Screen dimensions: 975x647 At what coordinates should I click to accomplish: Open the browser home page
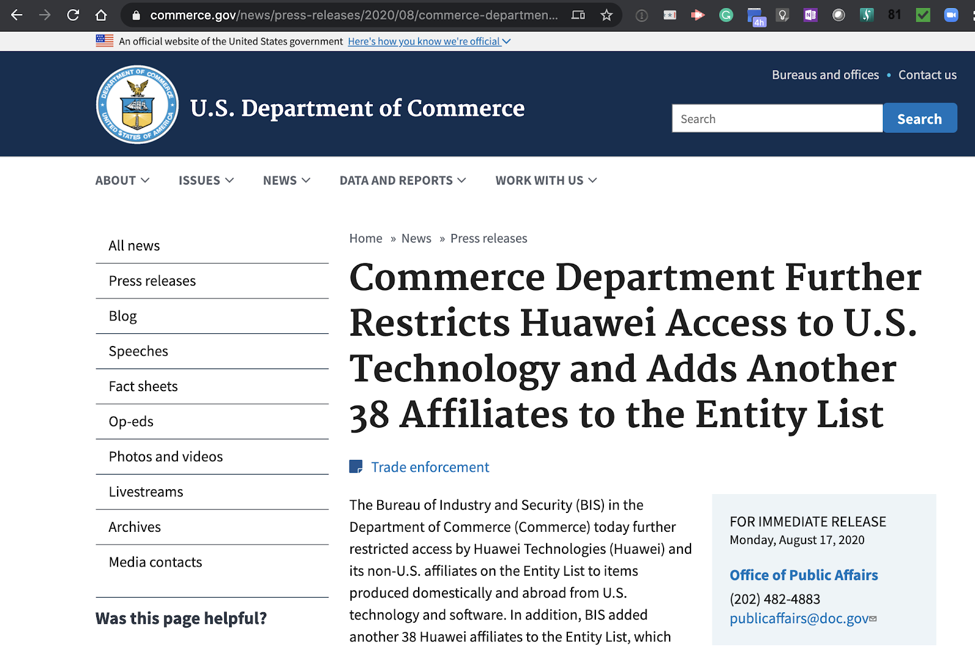click(101, 15)
